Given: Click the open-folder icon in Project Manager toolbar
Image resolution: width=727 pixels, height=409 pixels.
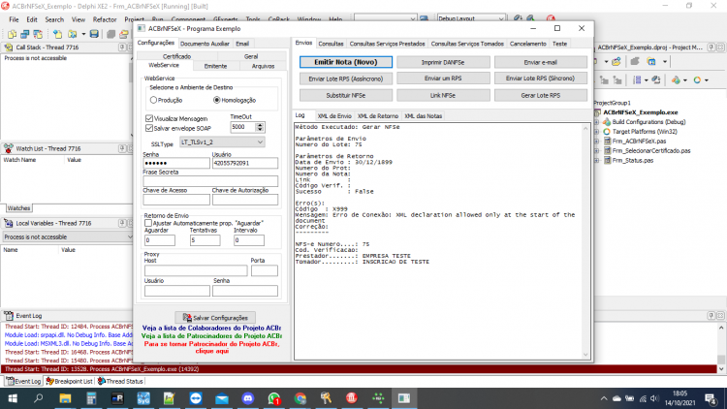Looking at the screenshot, I should pyautogui.click(x=616, y=62).
